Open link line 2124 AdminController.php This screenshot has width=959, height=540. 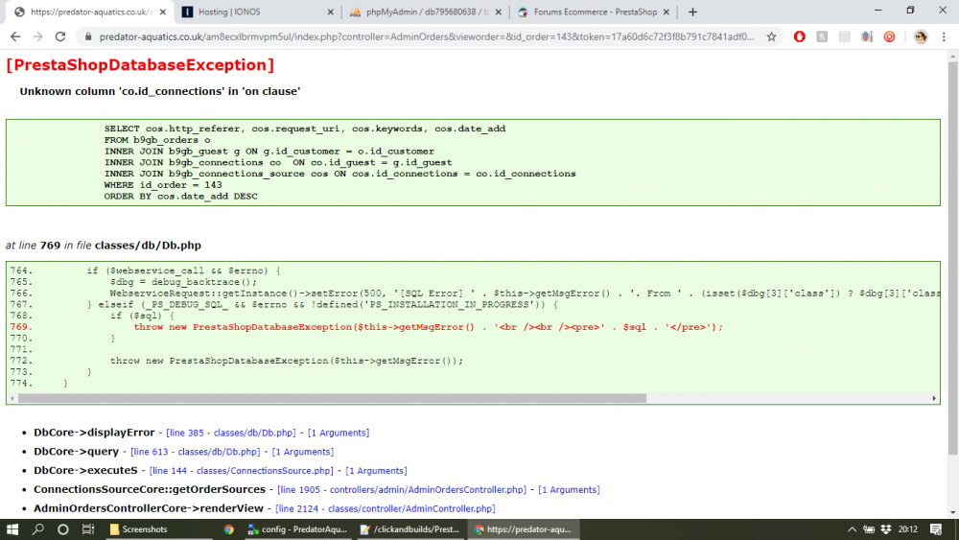tap(386, 508)
